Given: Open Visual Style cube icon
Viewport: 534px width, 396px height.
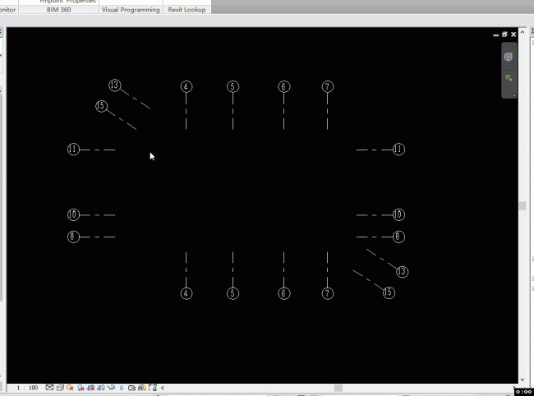Looking at the screenshot, I should (60, 387).
